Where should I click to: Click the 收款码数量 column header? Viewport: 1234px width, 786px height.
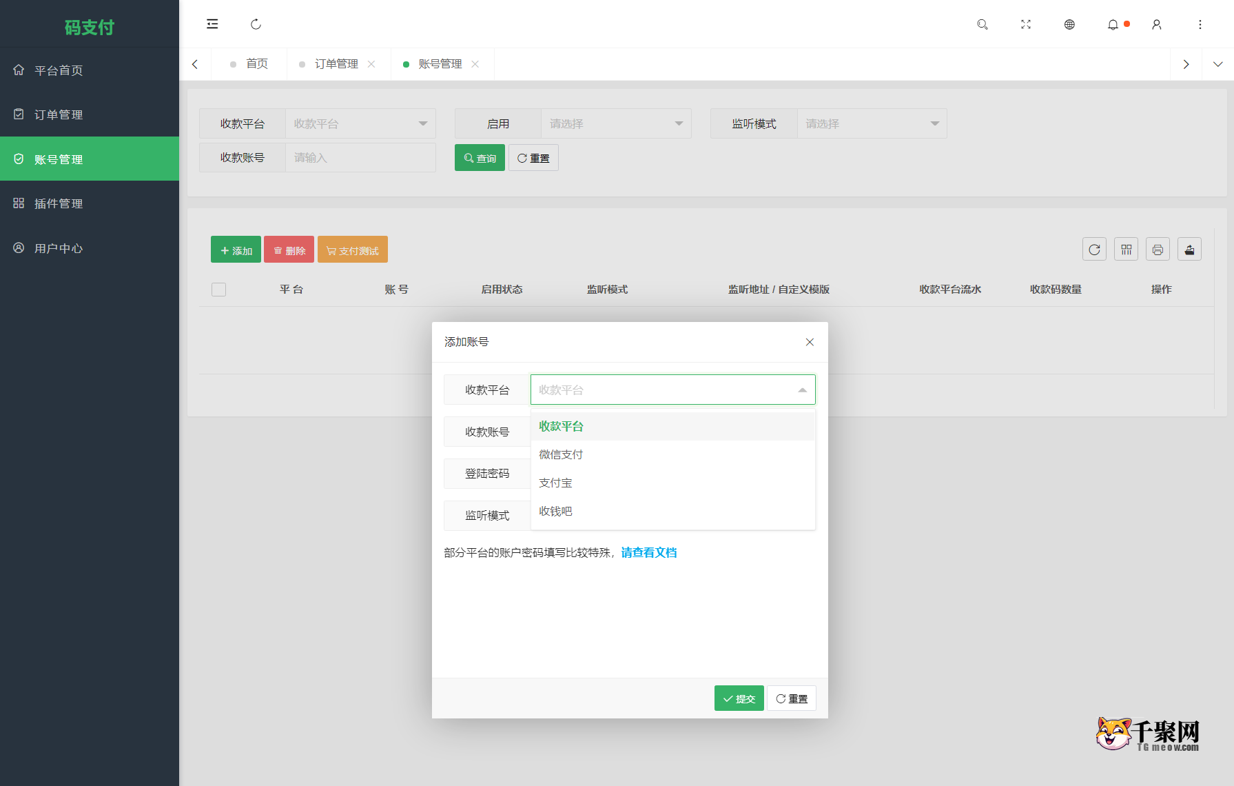(1056, 290)
